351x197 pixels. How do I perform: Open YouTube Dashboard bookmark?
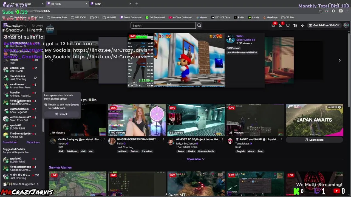(x=180, y=18)
